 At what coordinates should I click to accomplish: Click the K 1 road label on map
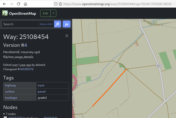(x=159, y=66)
